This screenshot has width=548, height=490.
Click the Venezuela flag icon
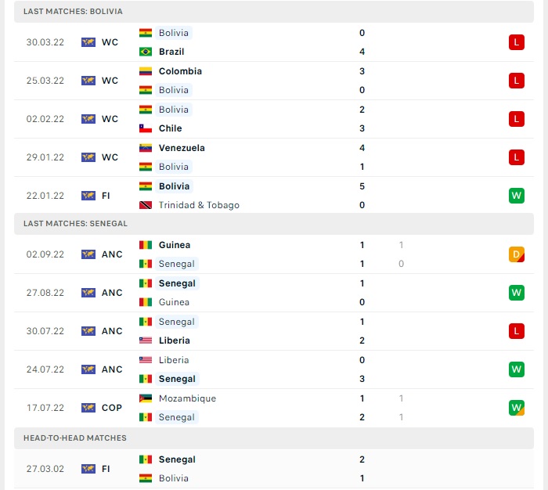[x=146, y=148]
